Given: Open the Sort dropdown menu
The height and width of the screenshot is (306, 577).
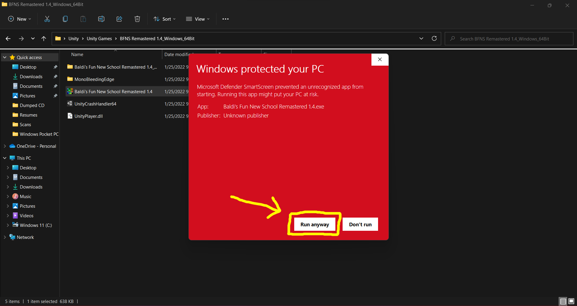Looking at the screenshot, I should (x=165, y=19).
